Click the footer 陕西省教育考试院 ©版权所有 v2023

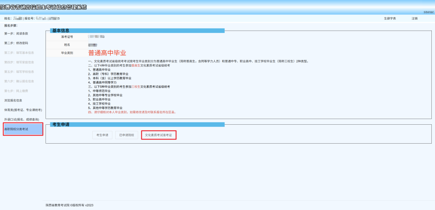[69, 205]
